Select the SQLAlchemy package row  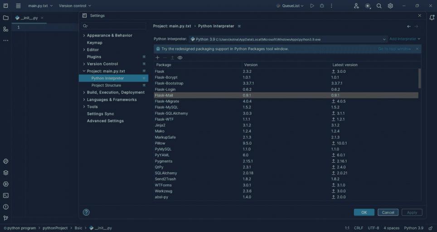point(286,173)
